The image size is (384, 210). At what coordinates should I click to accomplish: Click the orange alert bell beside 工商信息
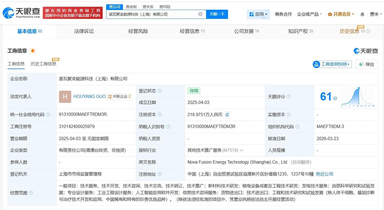point(33,51)
